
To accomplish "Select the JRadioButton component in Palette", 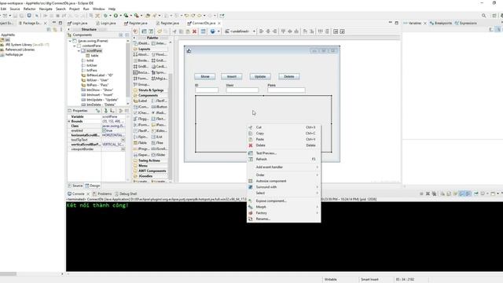I will point(159,113).
